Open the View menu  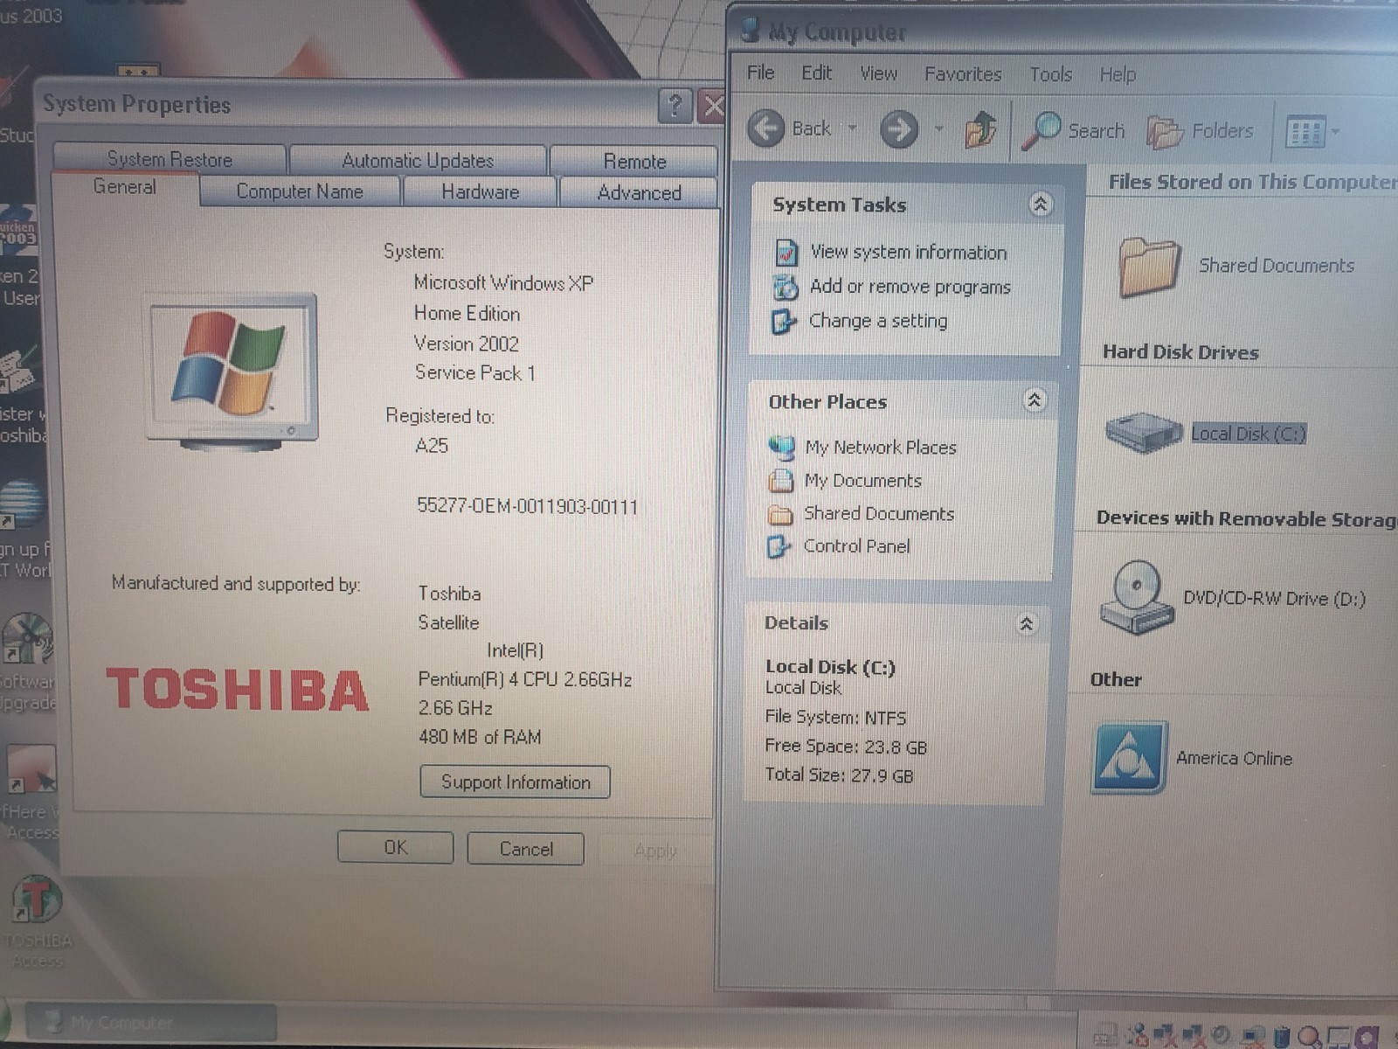pyautogui.click(x=878, y=74)
